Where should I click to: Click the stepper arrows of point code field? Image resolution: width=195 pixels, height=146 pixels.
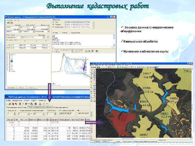pyautogui.click(x=55, y=114)
